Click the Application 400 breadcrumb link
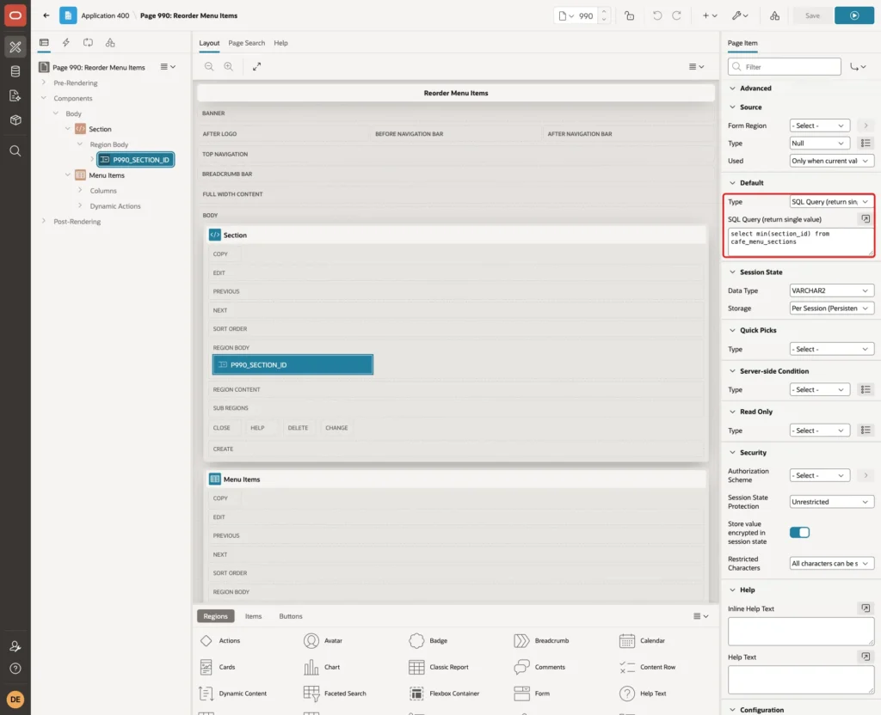This screenshot has width=881, height=715. tap(105, 15)
